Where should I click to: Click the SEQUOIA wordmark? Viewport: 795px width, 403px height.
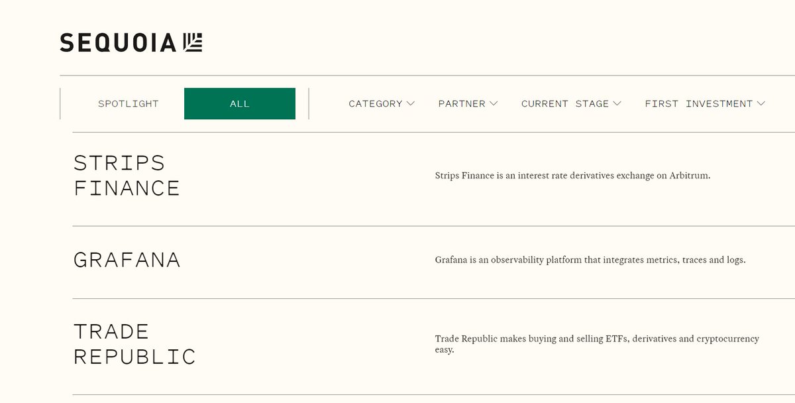pos(119,43)
